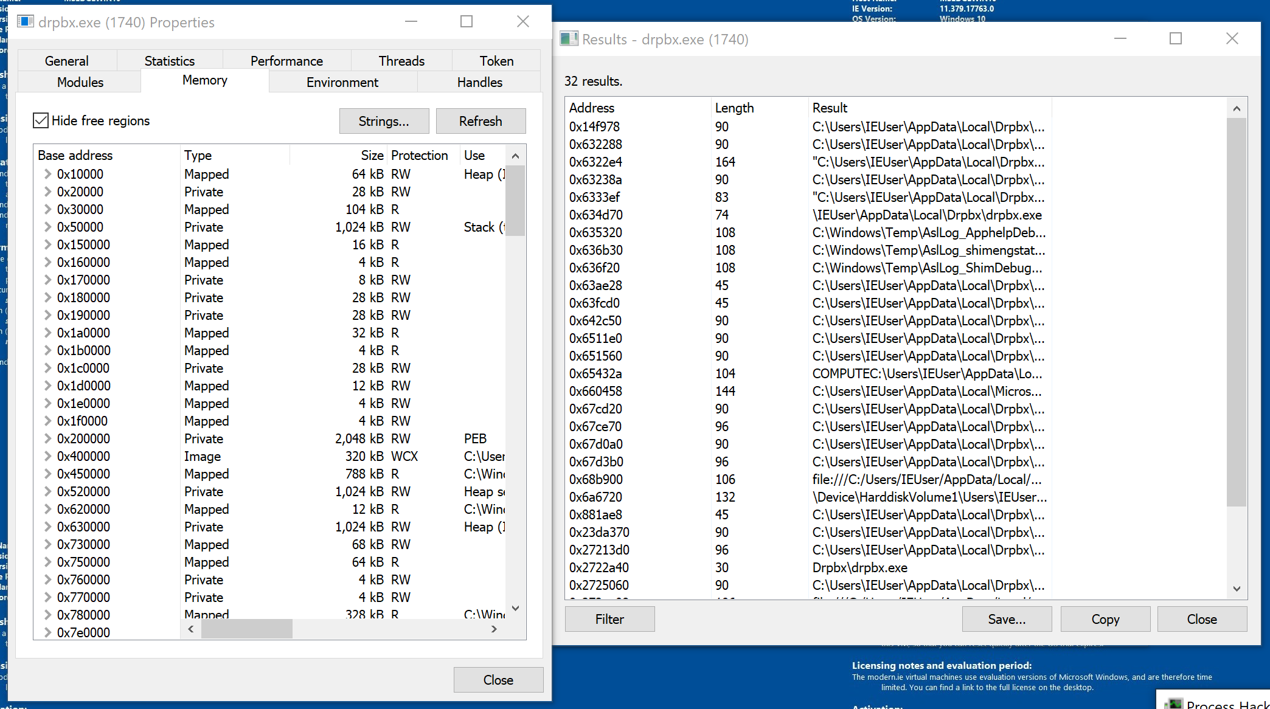Expand the 0x450000 mapped region
The image size is (1270, 709).
pyautogui.click(x=47, y=474)
